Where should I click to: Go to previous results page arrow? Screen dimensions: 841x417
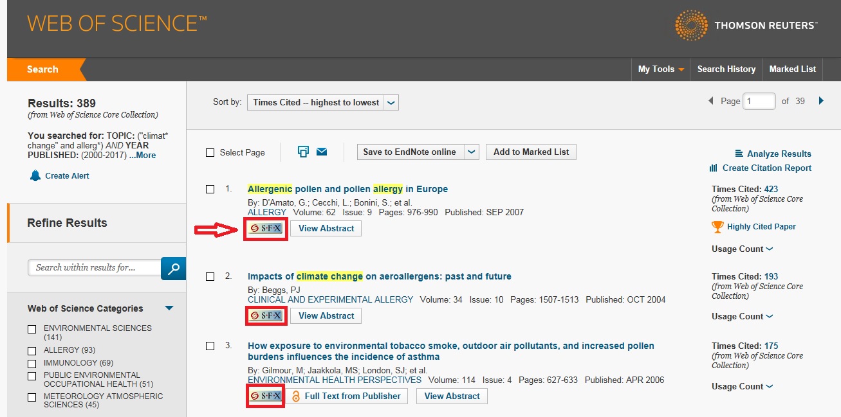711,101
